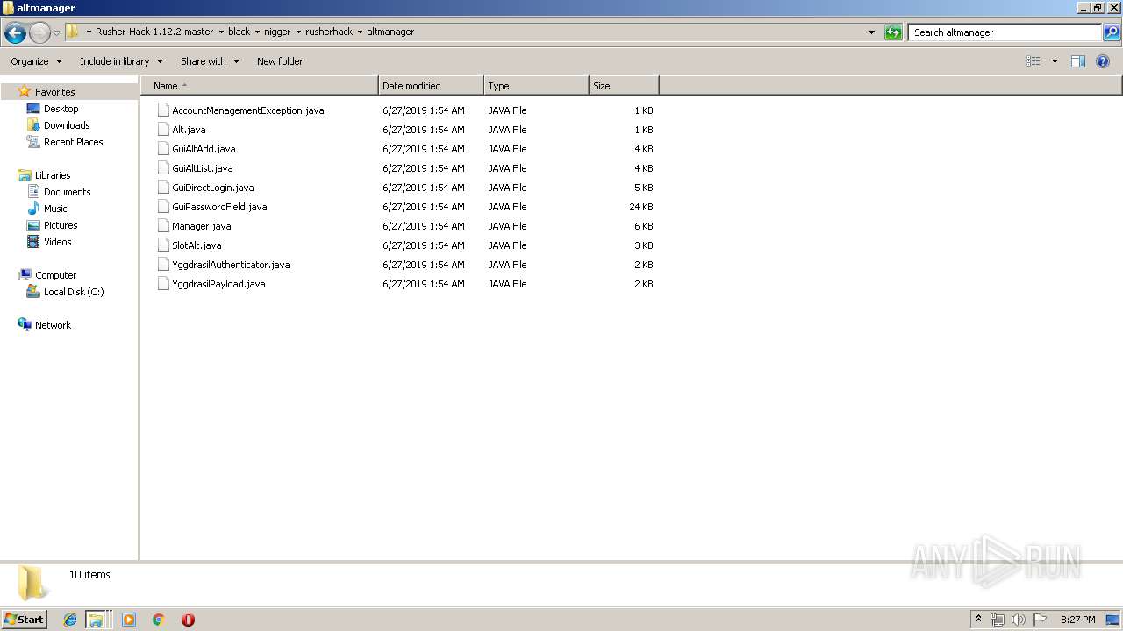Viewport: 1123px width, 631px height.
Task: Click the 8:27 PM system clock
Action: (x=1078, y=620)
